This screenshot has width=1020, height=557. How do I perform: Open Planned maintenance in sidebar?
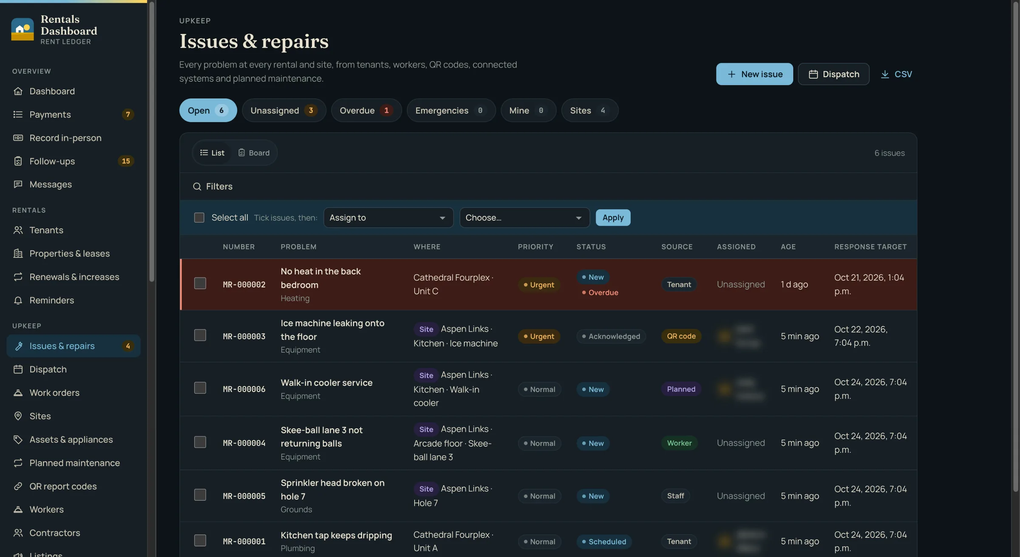[x=74, y=463]
